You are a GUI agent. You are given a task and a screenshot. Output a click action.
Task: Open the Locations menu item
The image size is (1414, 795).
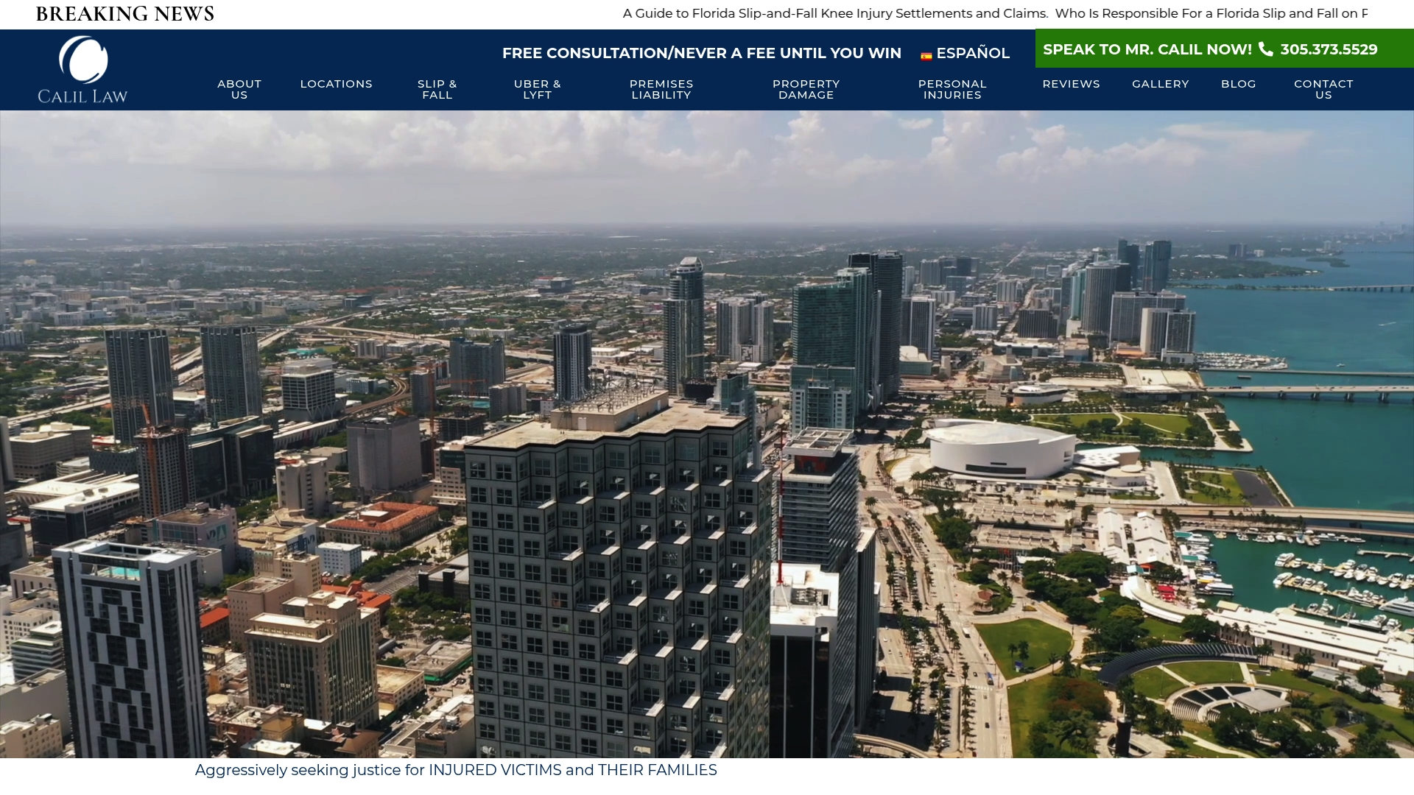pos(337,84)
